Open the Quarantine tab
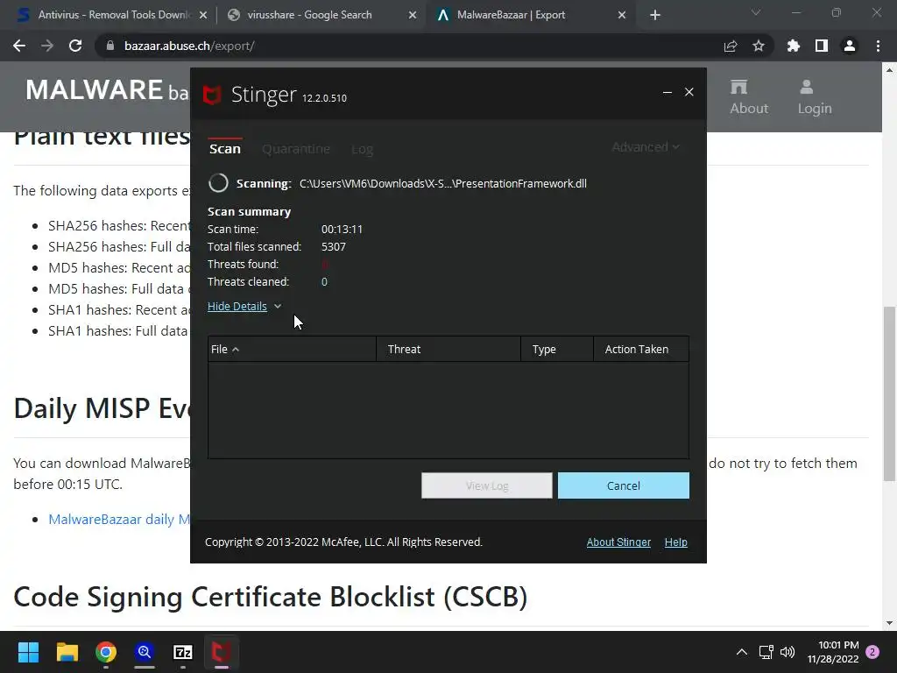This screenshot has height=673, width=897. 296,149
